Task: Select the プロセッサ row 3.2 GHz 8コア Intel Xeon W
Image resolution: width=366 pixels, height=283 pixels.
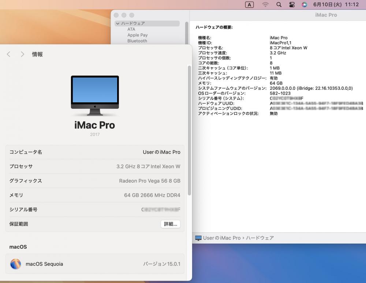Action: 95,167
